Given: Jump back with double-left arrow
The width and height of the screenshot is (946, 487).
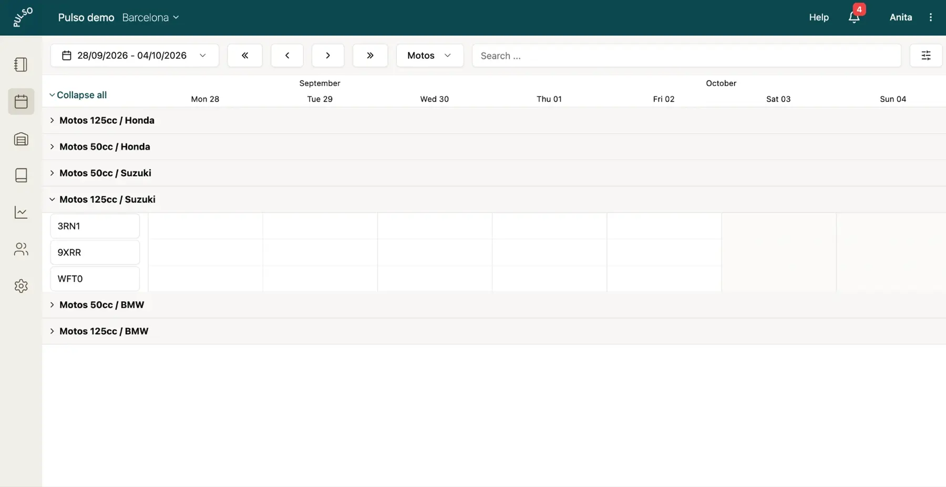Looking at the screenshot, I should pyautogui.click(x=245, y=56).
